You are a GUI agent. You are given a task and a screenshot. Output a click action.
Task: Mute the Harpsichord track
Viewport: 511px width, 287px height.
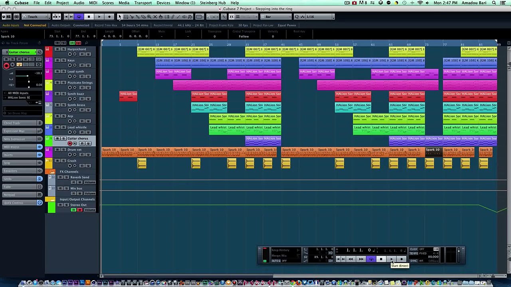[x=57, y=49]
